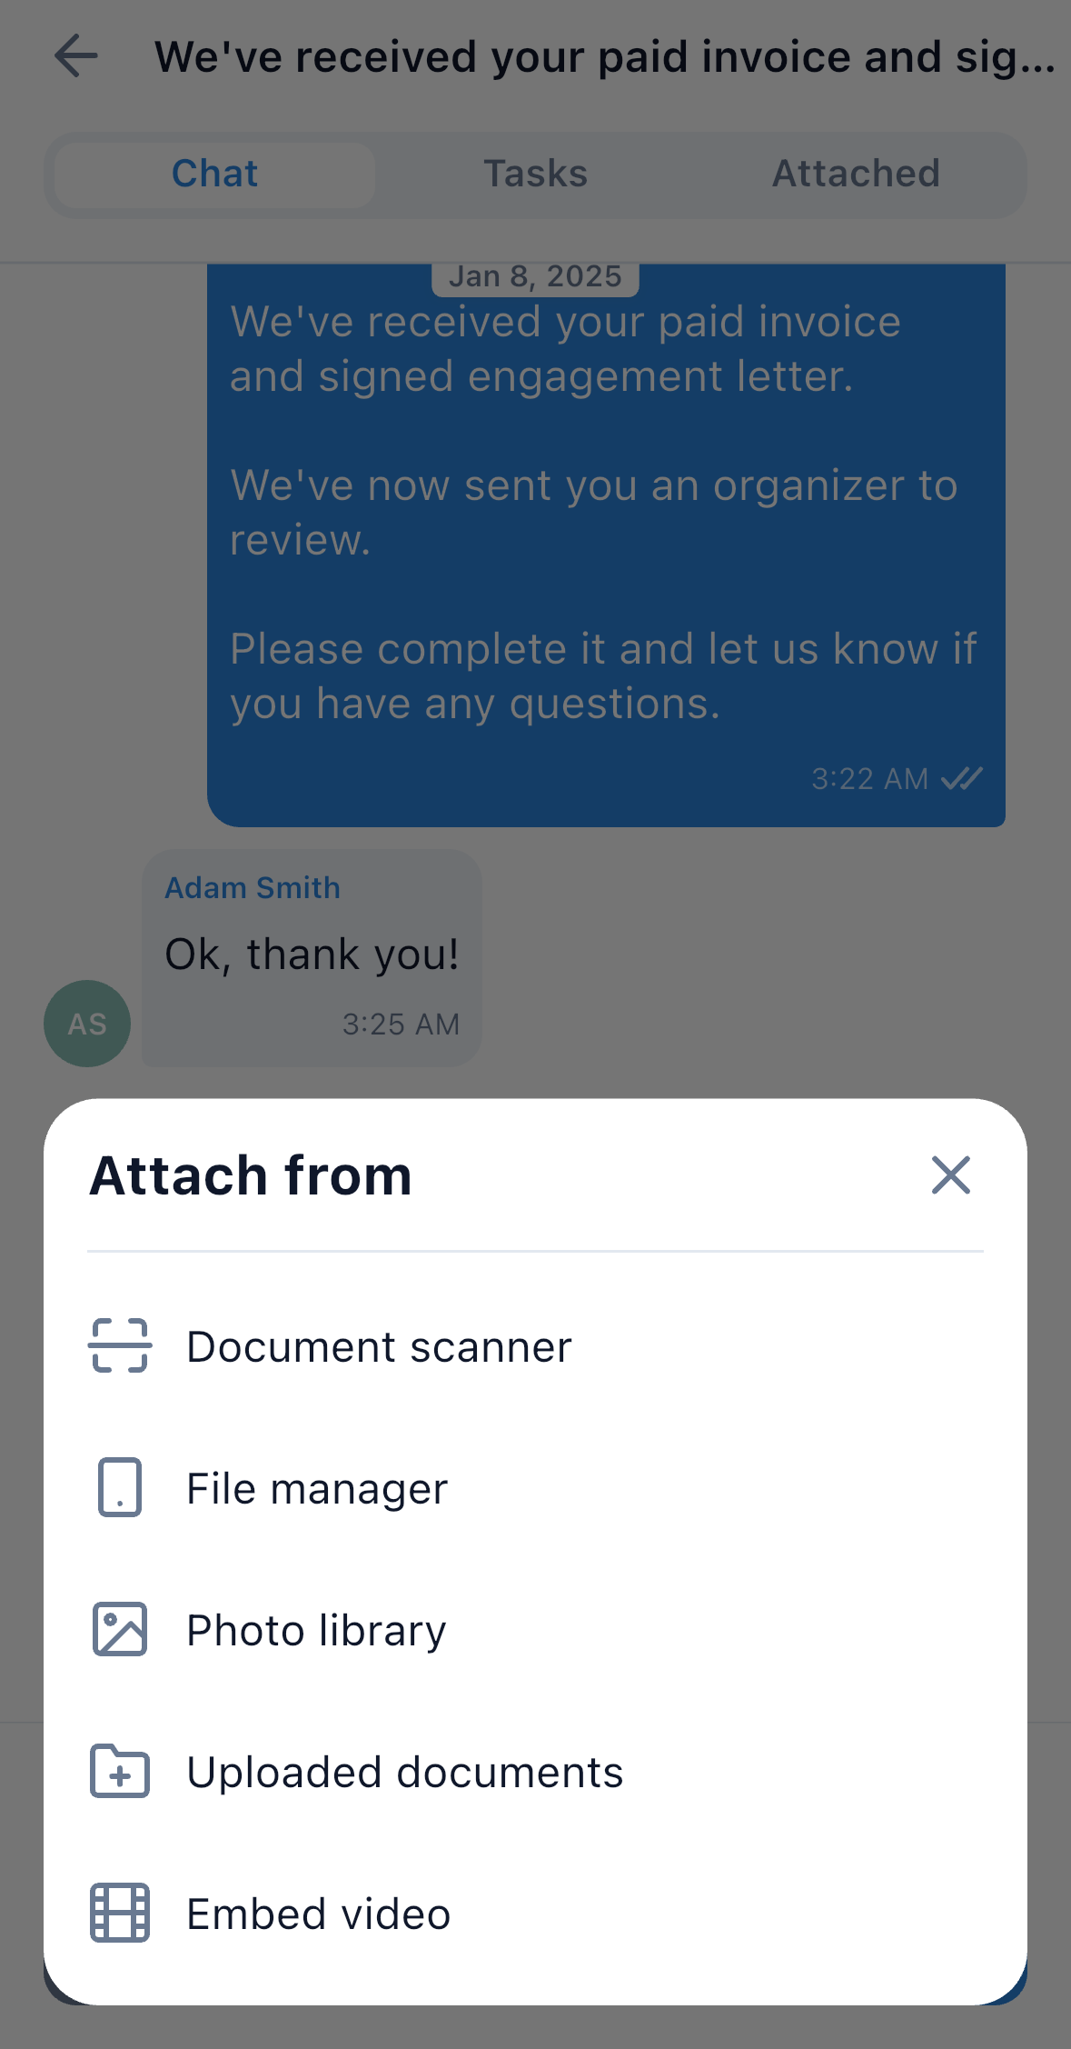
Task: Select the Document scanner icon
Action: [x=120, y=1345]
